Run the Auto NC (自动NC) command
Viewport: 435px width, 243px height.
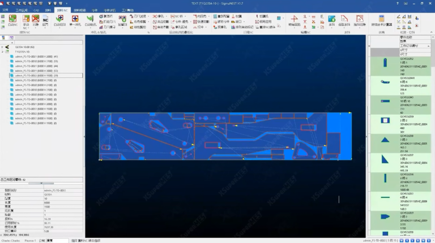coord(12,21)
